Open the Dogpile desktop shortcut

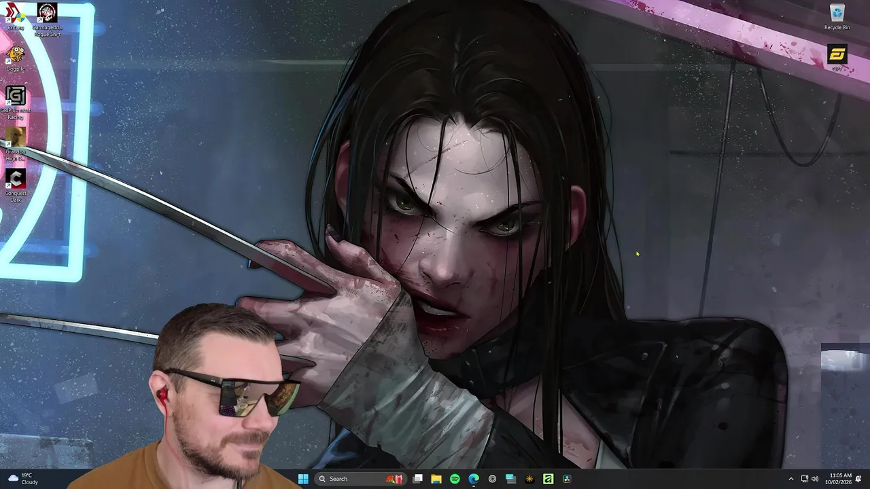(x=15, y=58)
